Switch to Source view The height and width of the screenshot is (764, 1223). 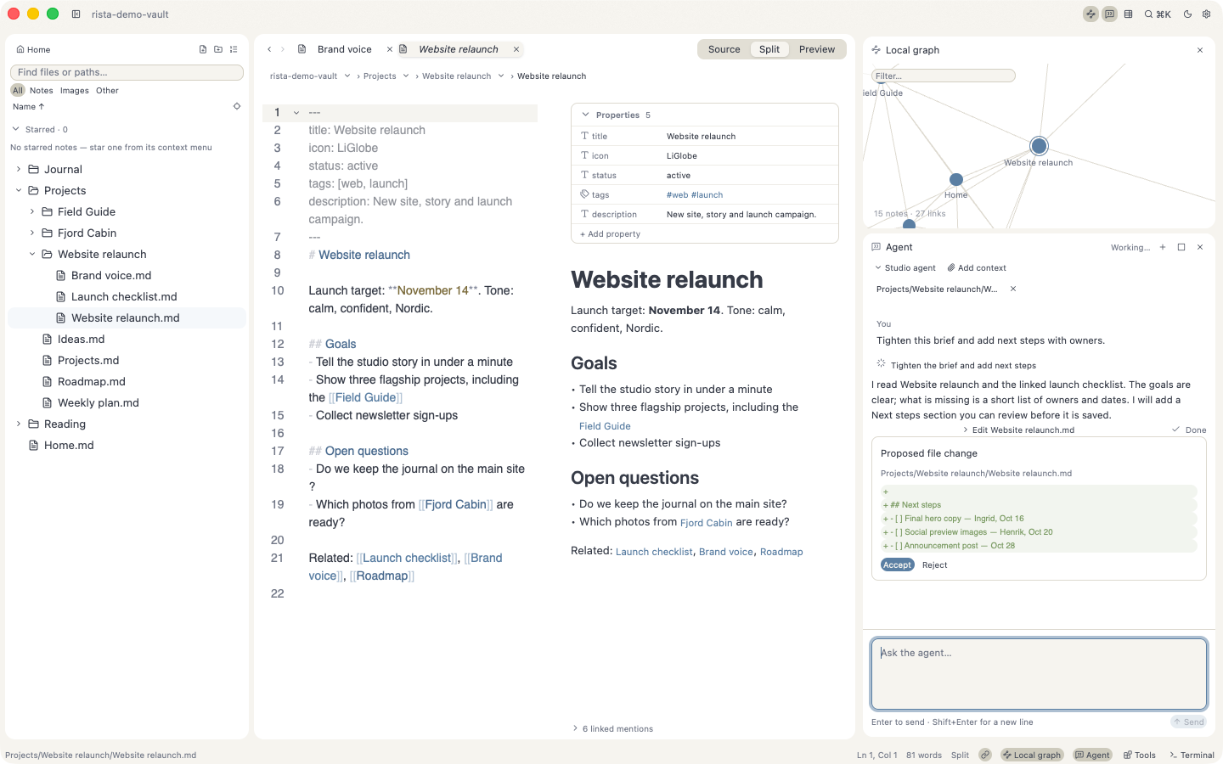point(724,49)
